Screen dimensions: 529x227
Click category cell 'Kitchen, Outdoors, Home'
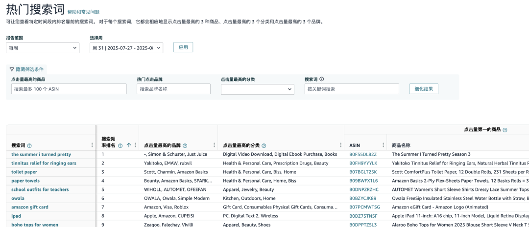coord(249,198)
